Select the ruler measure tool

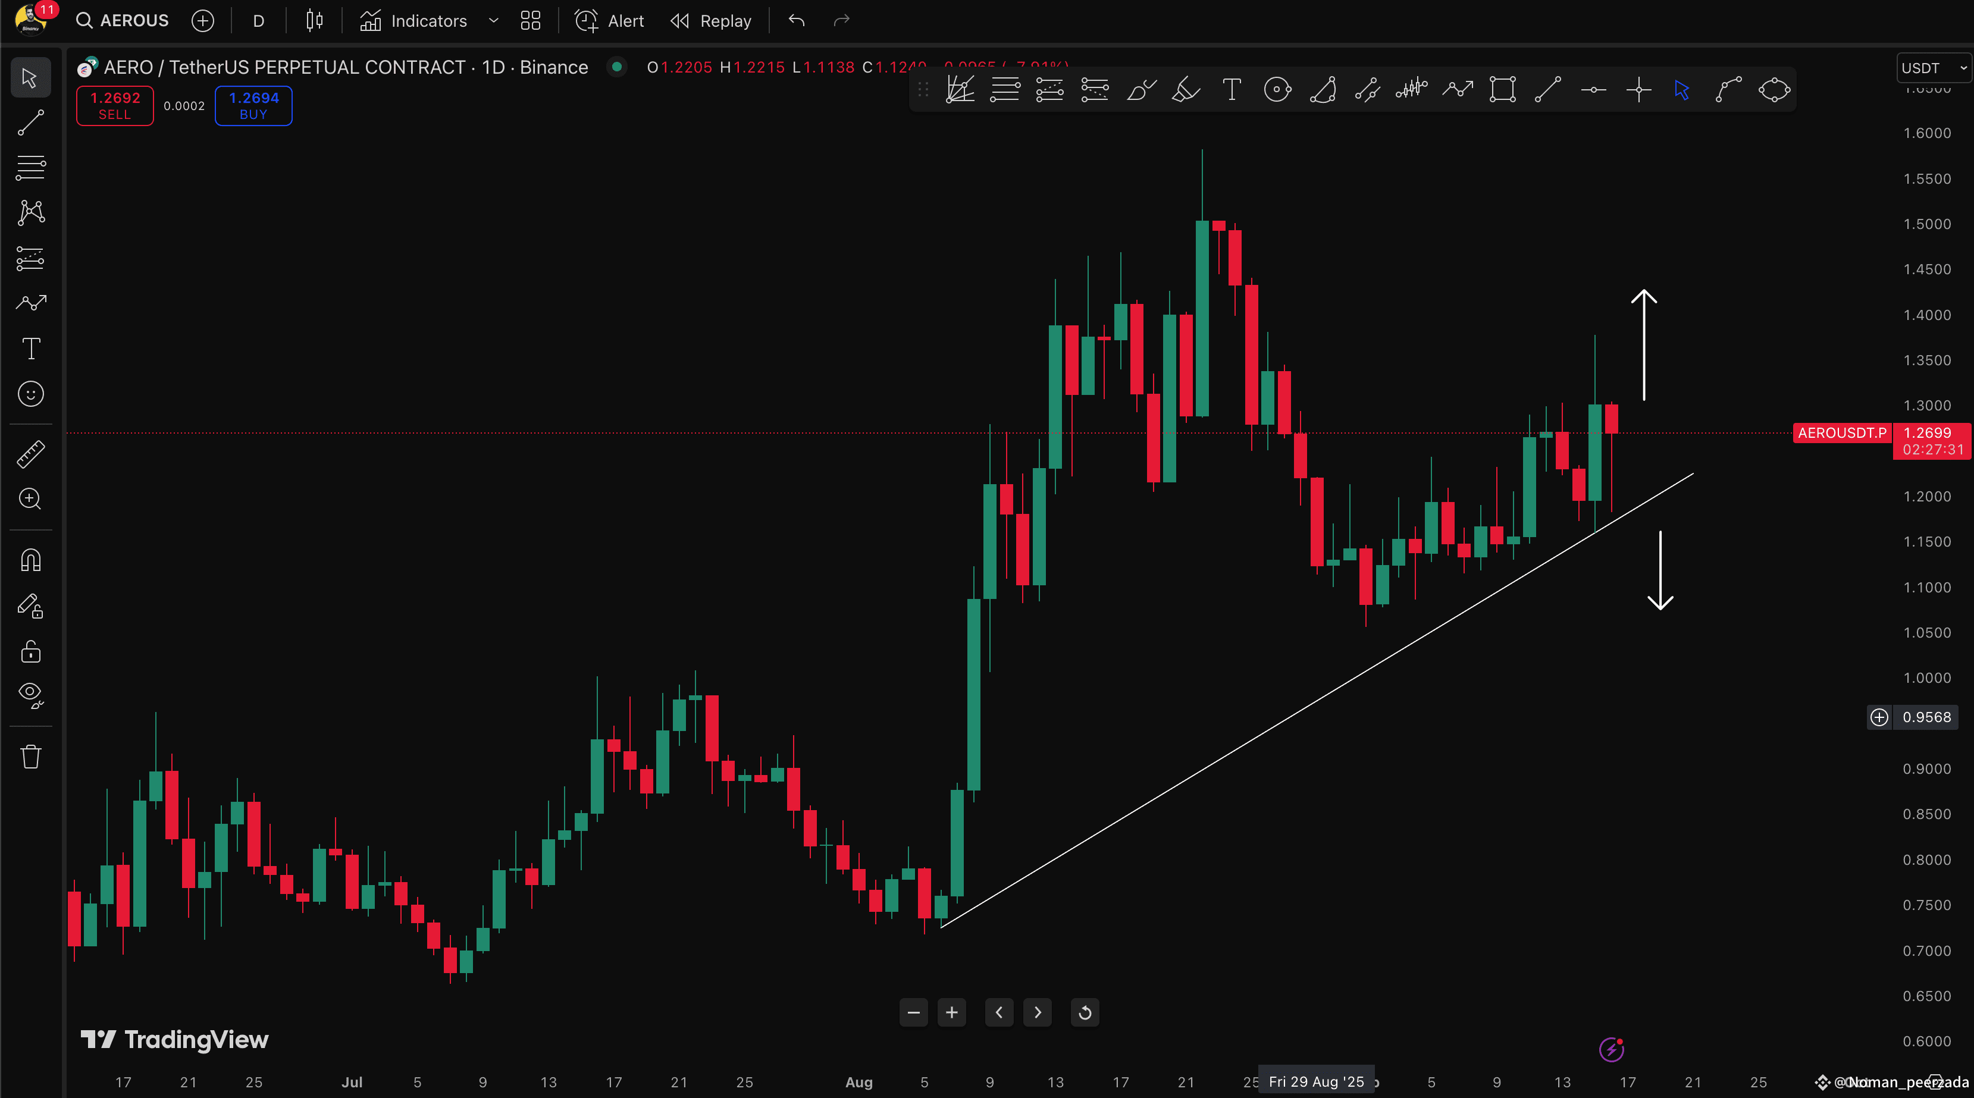(x=31, y=454)
